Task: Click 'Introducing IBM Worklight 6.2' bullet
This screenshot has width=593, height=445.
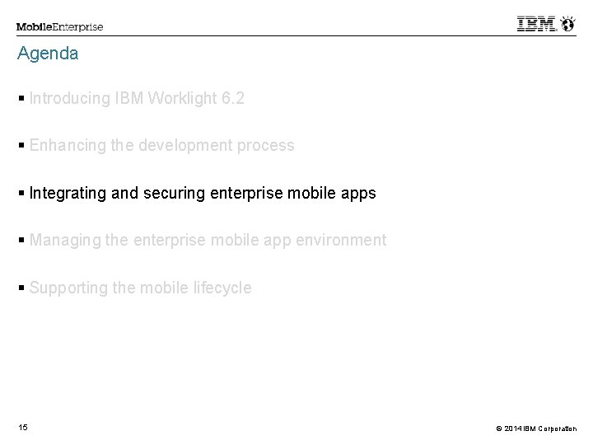Action: [137, 98]
